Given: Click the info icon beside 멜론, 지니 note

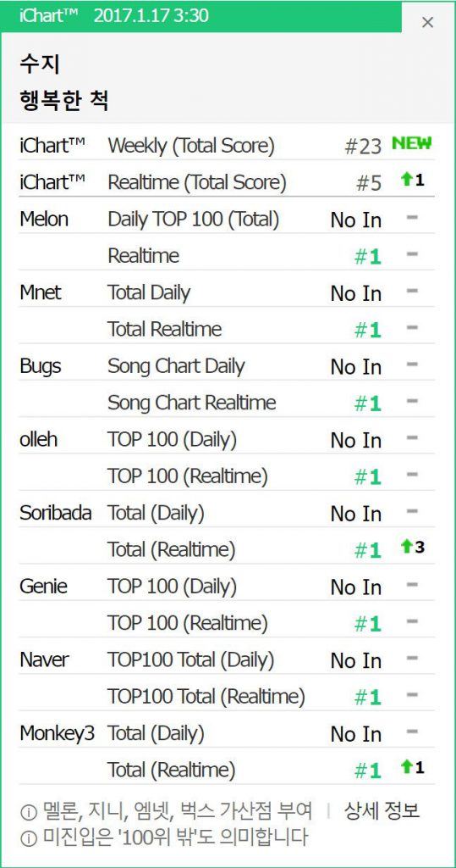Looking at the screenshot, I should [x=25, y=813].
